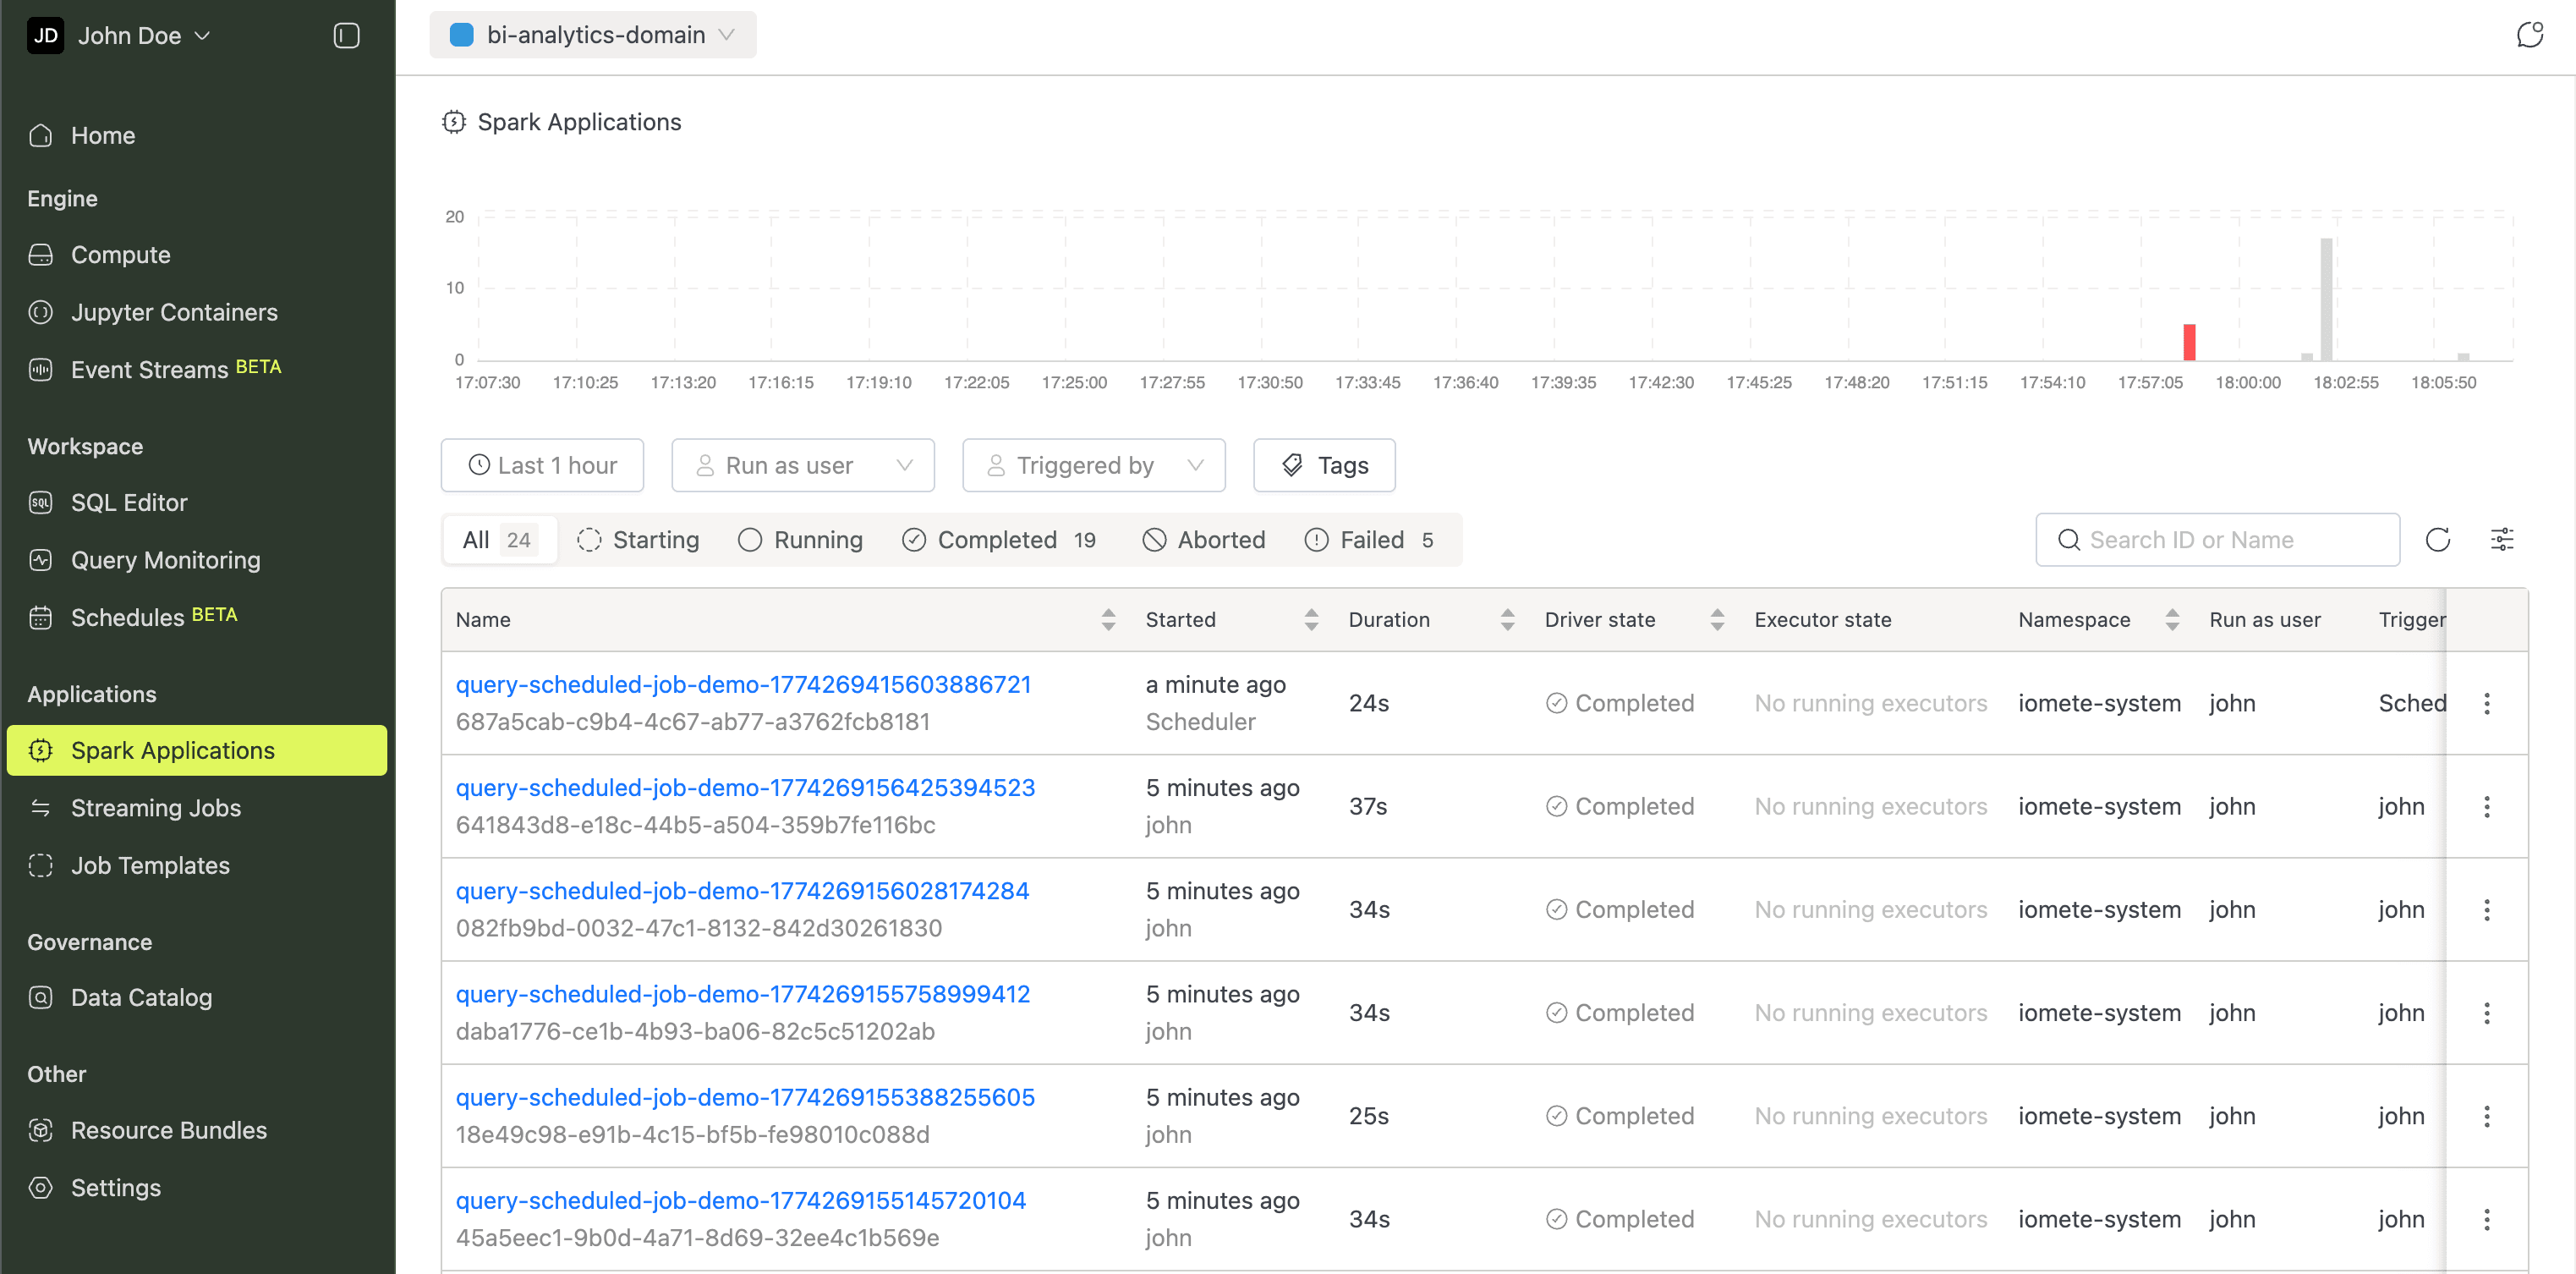The height and width of the screenshot is (1274, 2576).
Task: Switch to the All applications tab
Action: [x=499, y=539]
